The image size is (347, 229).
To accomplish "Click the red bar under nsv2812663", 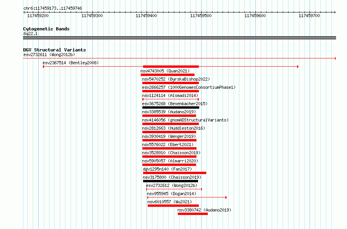I will click(x=169, y=132).
